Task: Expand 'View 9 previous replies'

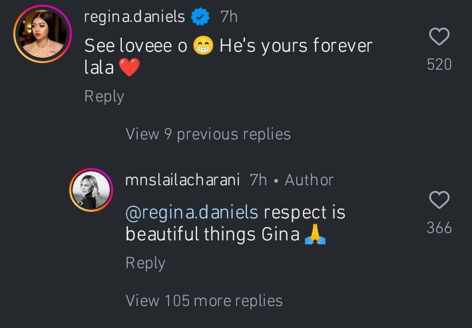Action: pyautogui.click(x=208, y=134)
